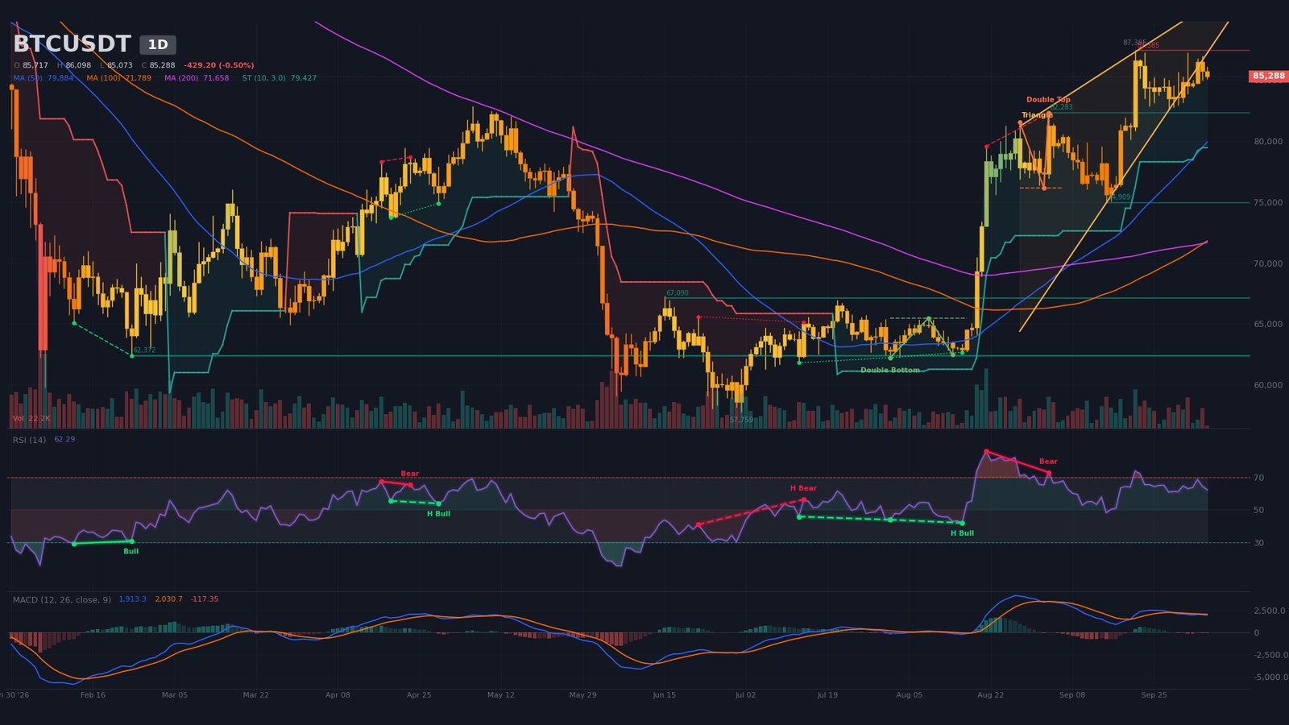Image resolution: width=1289 pixels, height=725 pixels.
Task: Click the Double Top pattern label
Action: click(x=1048, y=100)
